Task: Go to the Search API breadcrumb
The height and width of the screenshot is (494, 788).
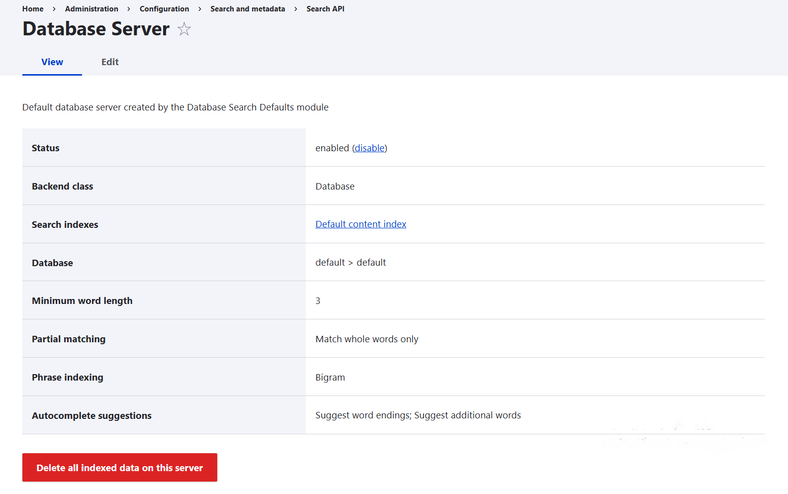Action: click(325, 9)
